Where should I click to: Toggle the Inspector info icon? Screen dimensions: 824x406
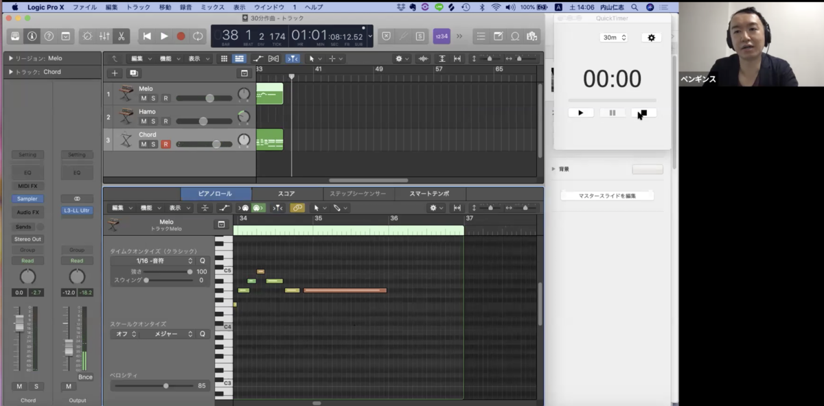point(32,36)
